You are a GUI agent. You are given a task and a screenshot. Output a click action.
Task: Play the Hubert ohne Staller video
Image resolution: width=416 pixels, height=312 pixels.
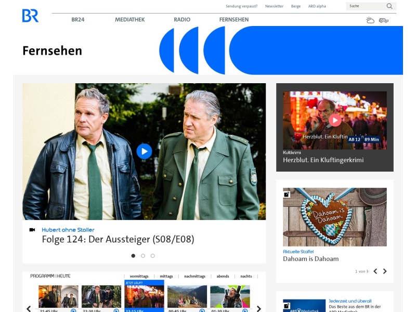pos(144,151)
